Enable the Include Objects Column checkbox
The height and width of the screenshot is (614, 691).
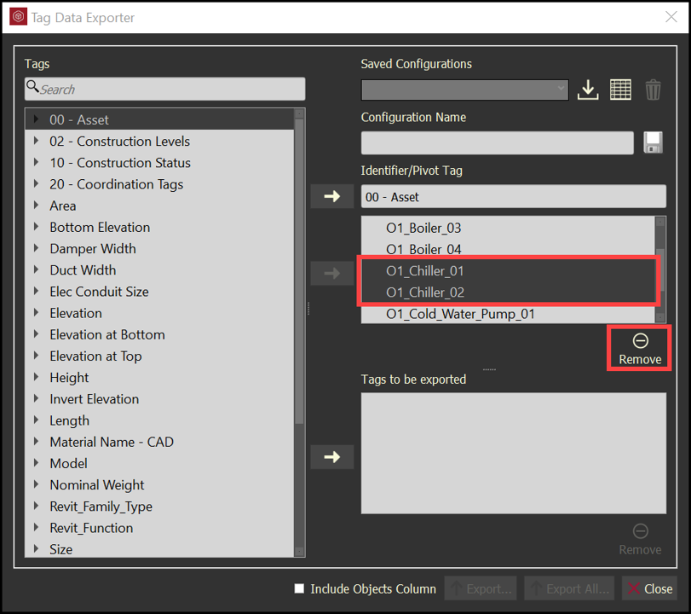click(x=299, y=588)
